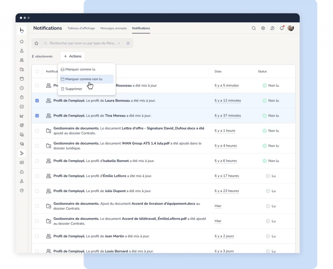Uncheck the Laura Bonneau notification checkbox
This screenshot has height=269, width=333.
coord(37,101)
